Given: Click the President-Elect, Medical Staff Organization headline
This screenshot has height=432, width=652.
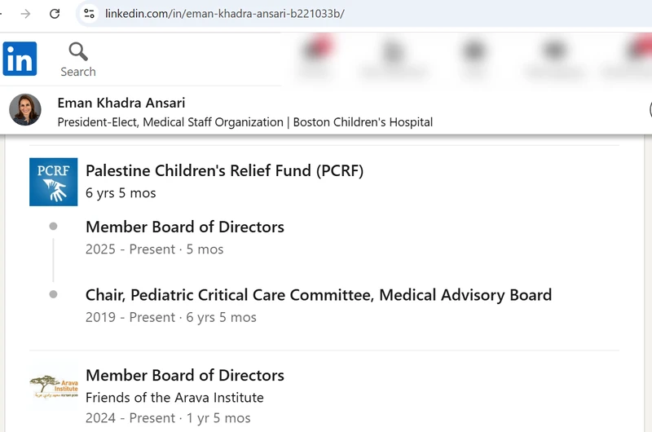Looking at the screenshot, I should click(244, 122).
